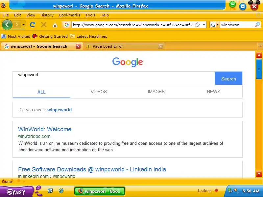
Task: Close the Page Load Error tab
Action: point(160,46)
